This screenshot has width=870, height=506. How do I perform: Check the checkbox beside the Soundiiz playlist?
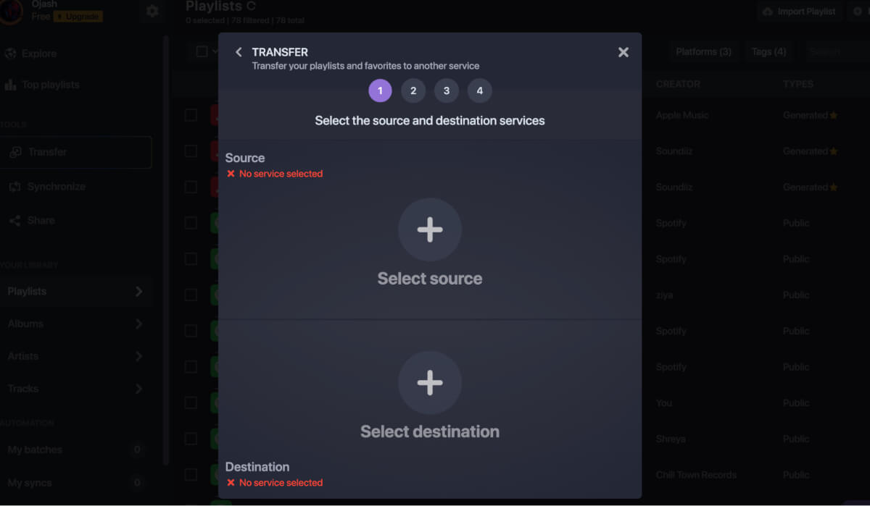[191, 151]
